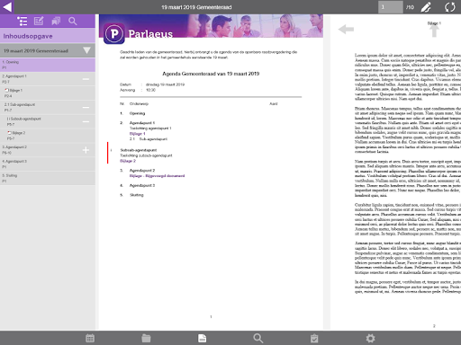Click the refresh sync icon
This screenshot has height=345, width=461.
(449, 7)
